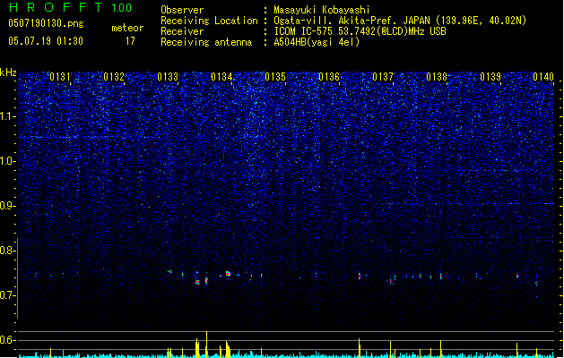The width and height of the screenshot is (564, 358).
Task: Click the 1.0 kHz axis label
Action: tap(7, 161)
